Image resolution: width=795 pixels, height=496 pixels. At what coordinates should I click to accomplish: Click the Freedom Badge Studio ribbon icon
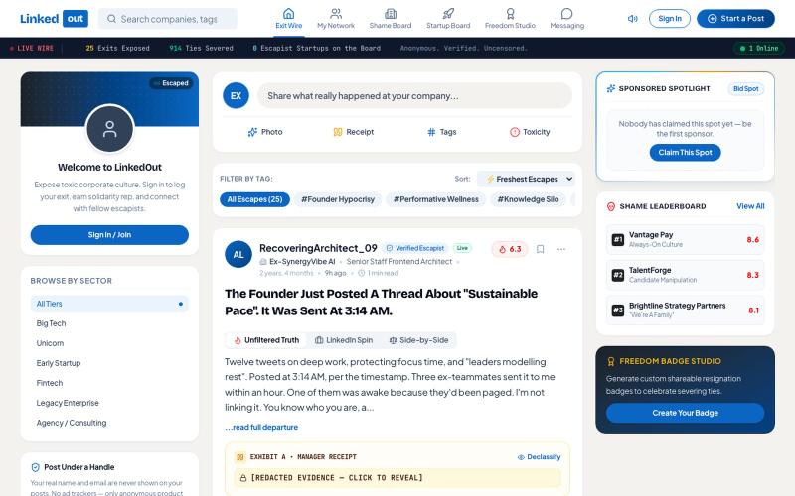point(611,361)
